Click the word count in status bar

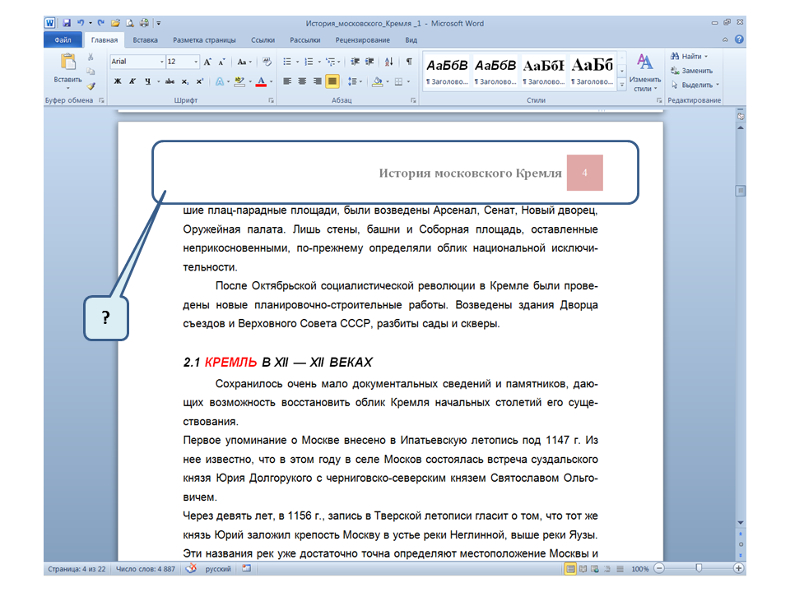146,569
